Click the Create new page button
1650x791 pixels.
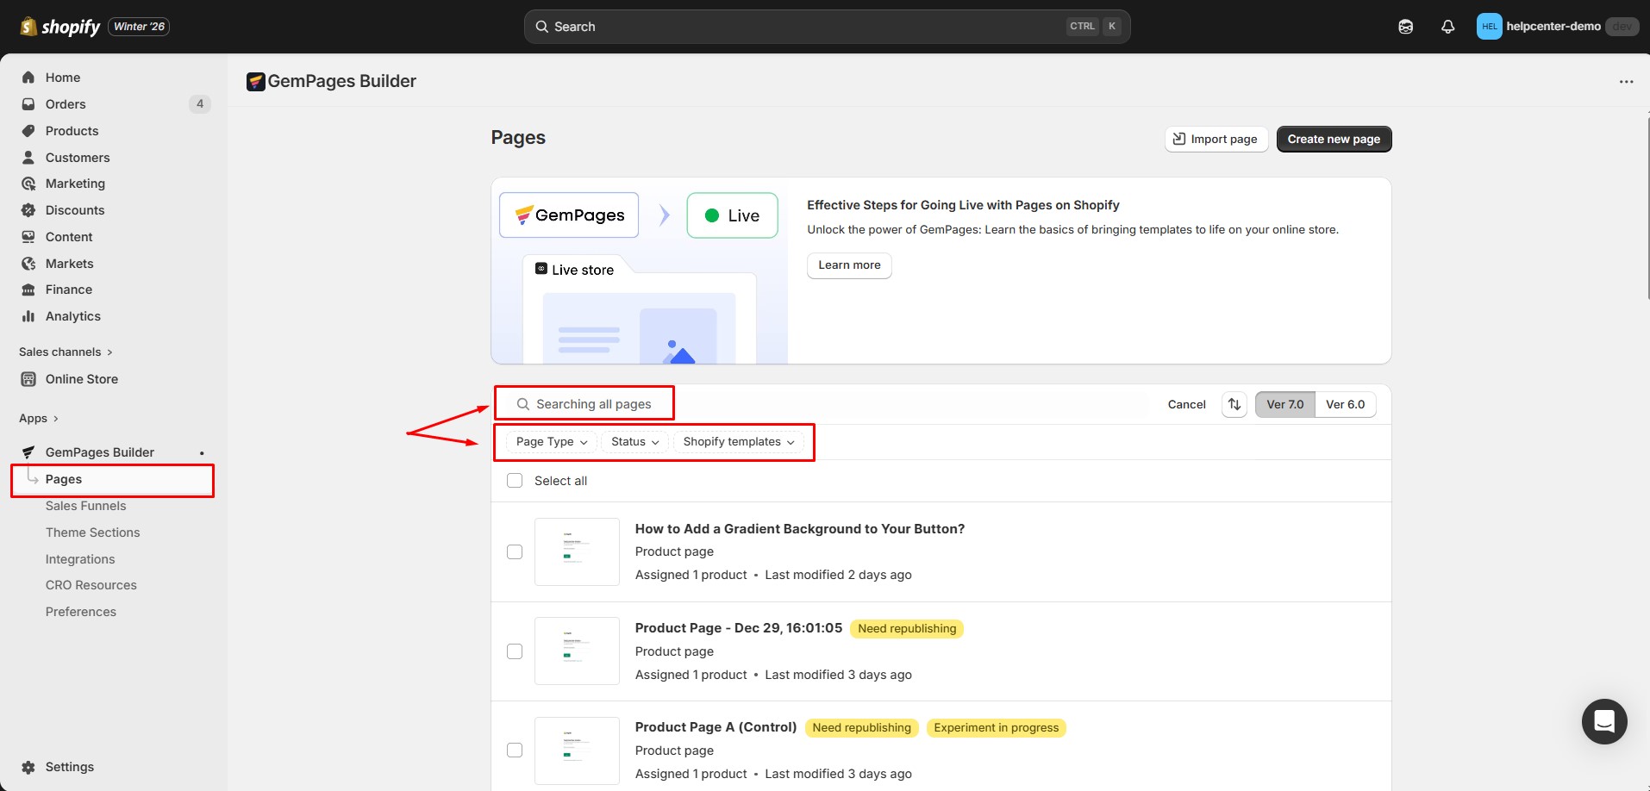[x=1333, y=139]
